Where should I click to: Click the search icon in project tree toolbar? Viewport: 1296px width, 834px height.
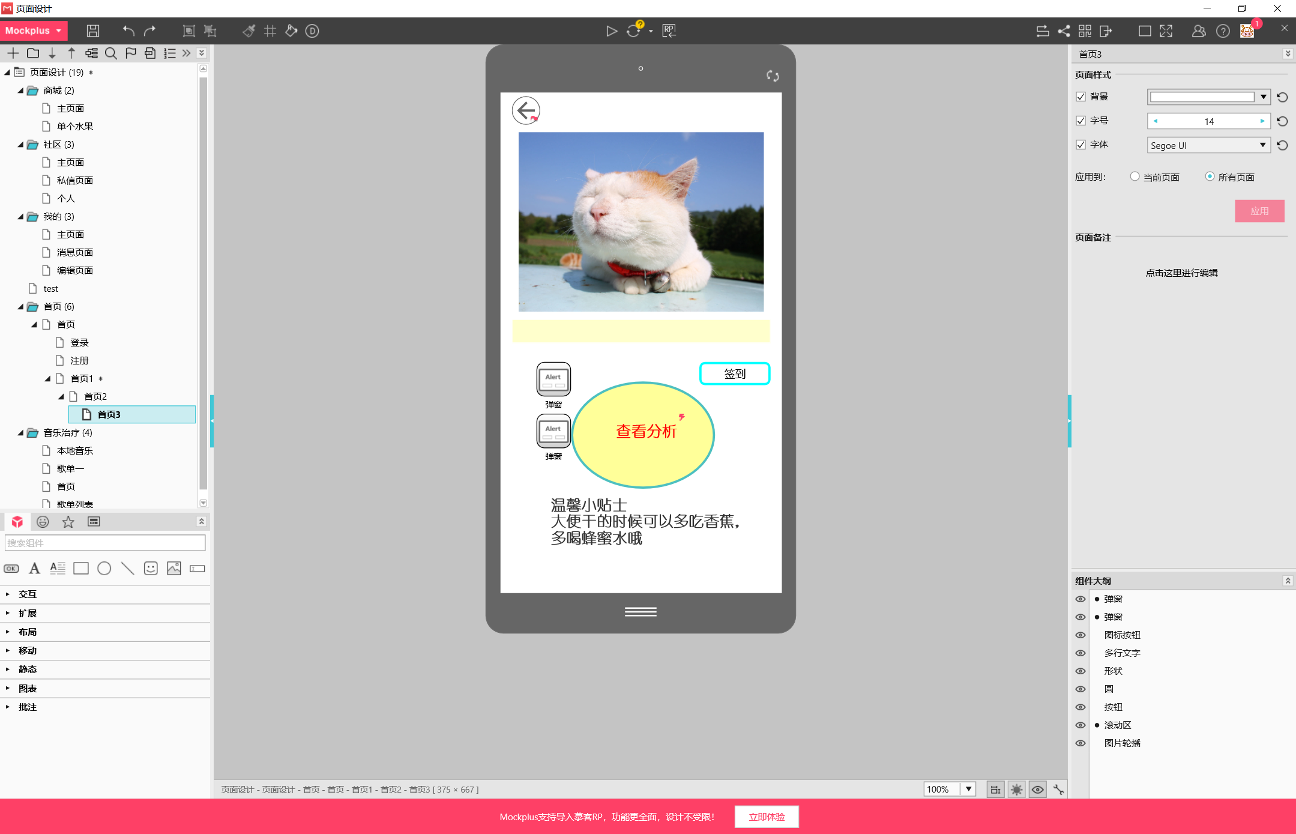[110, 53]
